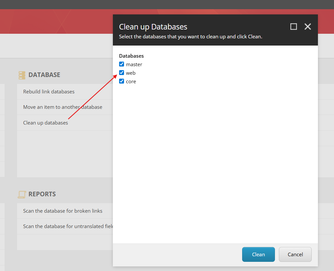Image resolution: width=334 pixels, height=271 pixels.
Task: Click the 'core' label text
Action: (131, 82)
